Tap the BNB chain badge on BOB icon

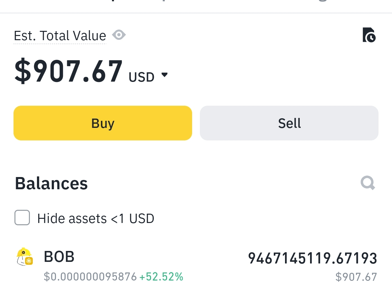(29, 261)
